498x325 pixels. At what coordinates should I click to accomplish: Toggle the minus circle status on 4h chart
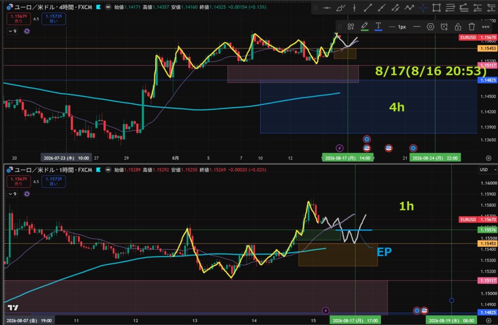point(108,7)
